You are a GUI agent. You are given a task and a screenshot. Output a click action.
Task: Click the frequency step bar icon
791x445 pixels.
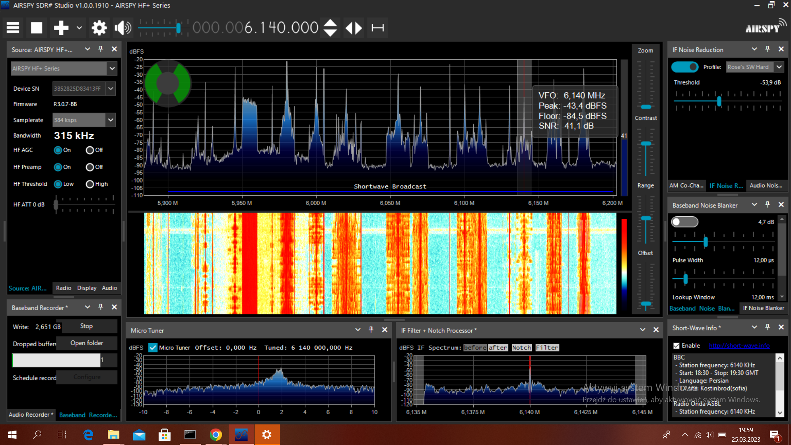[377, 28]
